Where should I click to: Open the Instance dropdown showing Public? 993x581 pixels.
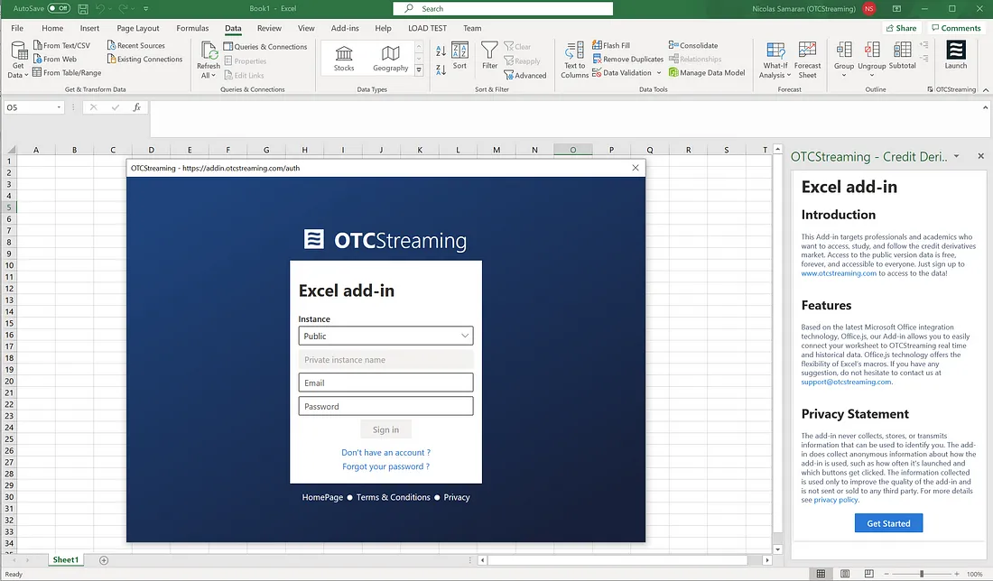click(385, 337)
